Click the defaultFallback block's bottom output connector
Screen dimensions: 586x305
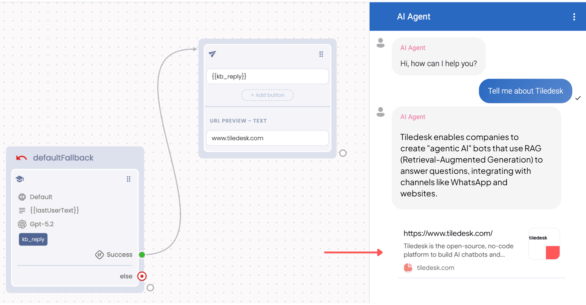(x=150, y=288)
